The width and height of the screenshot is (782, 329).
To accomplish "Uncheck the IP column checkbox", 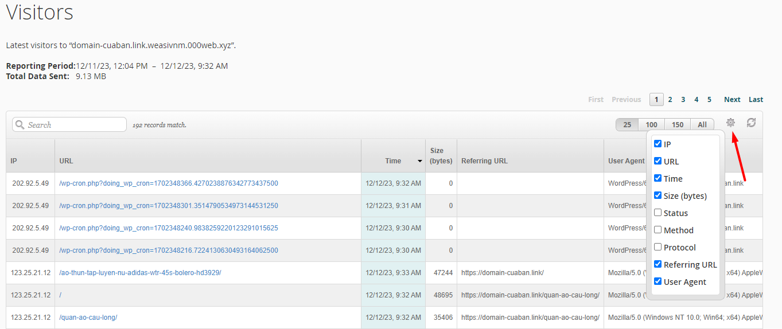I will click(x=658, y=144).
